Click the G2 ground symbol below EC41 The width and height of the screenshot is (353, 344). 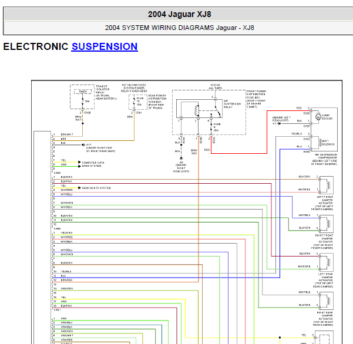coord(181,158)
